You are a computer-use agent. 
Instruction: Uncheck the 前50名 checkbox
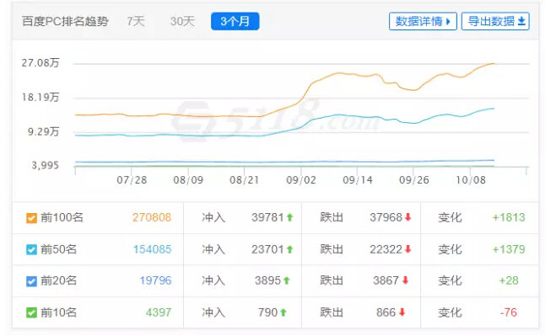point(31,249)
